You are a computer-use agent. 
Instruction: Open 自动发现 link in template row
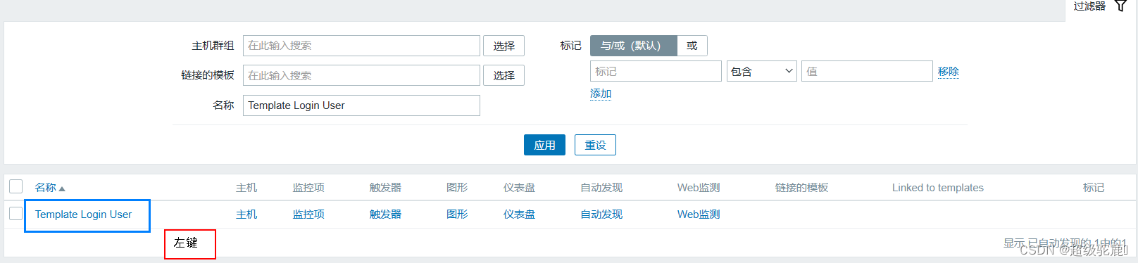pos(601,214)
